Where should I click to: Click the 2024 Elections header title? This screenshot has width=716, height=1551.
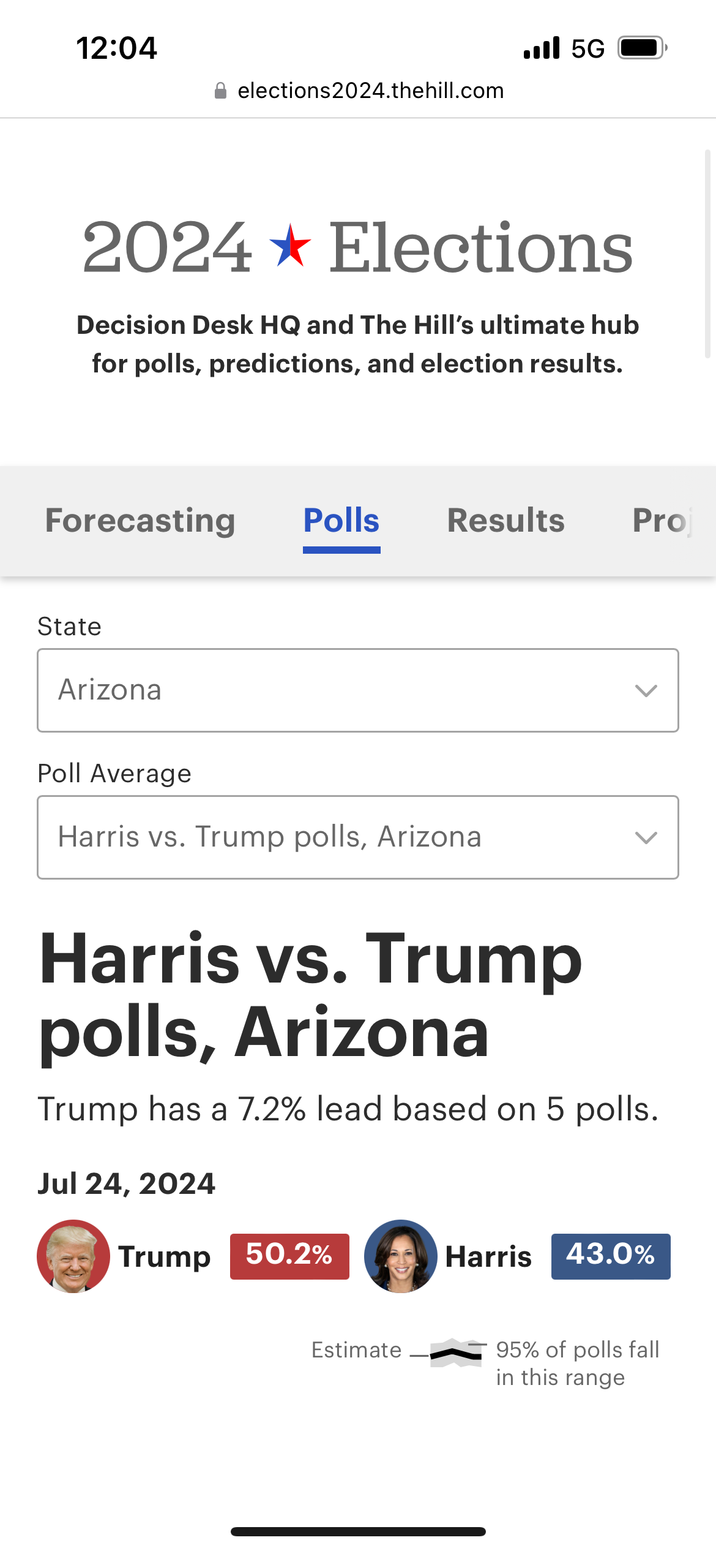358,247
